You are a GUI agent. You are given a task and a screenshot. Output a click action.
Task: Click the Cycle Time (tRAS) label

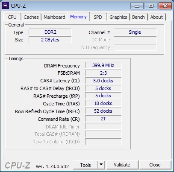click(61, 104)
